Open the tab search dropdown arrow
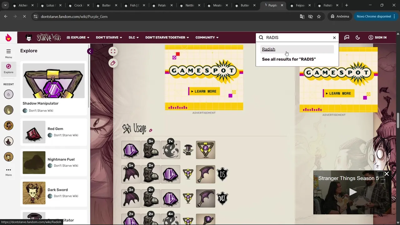Viewport: 400px width, 225px height. point(5,5)
